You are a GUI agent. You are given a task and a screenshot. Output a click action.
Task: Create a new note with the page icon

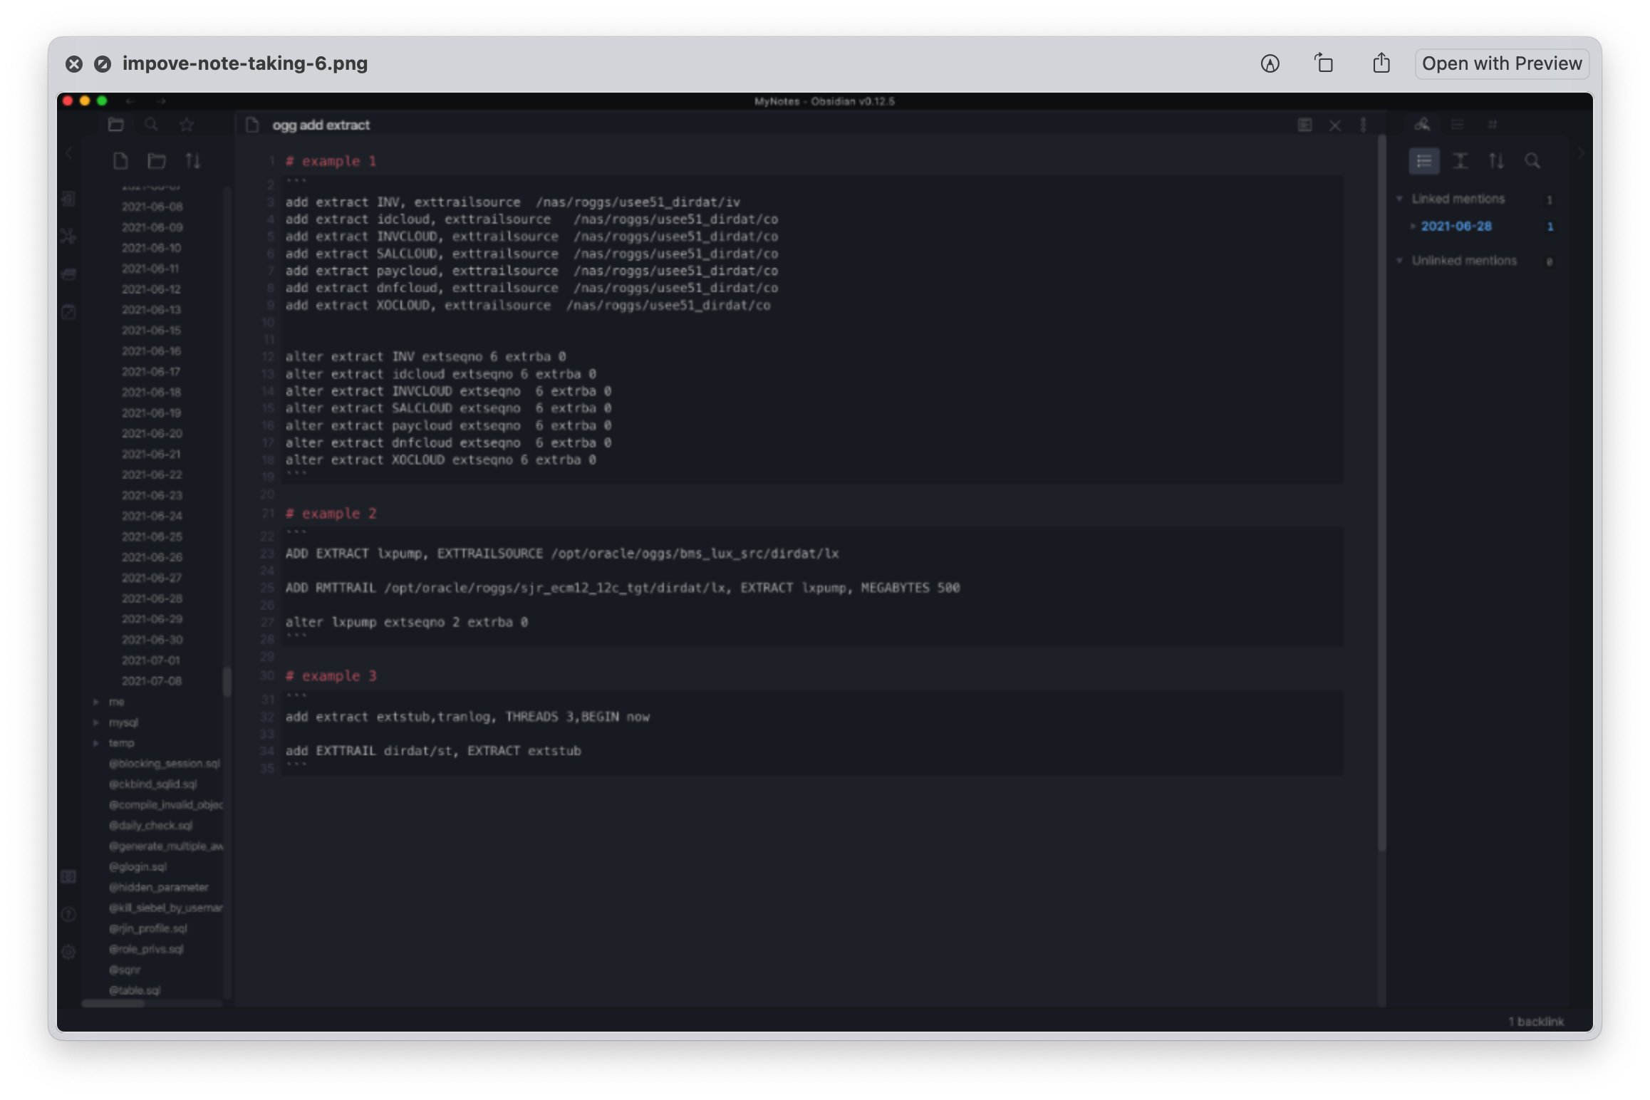click(x=120, y=161)
